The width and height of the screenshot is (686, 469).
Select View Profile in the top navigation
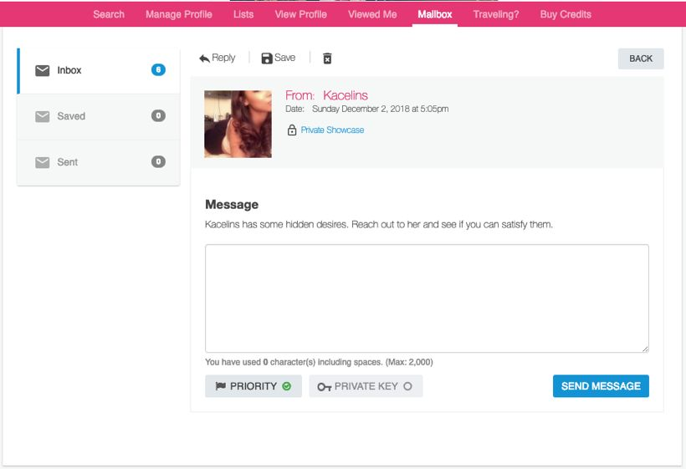coord(300,14)
